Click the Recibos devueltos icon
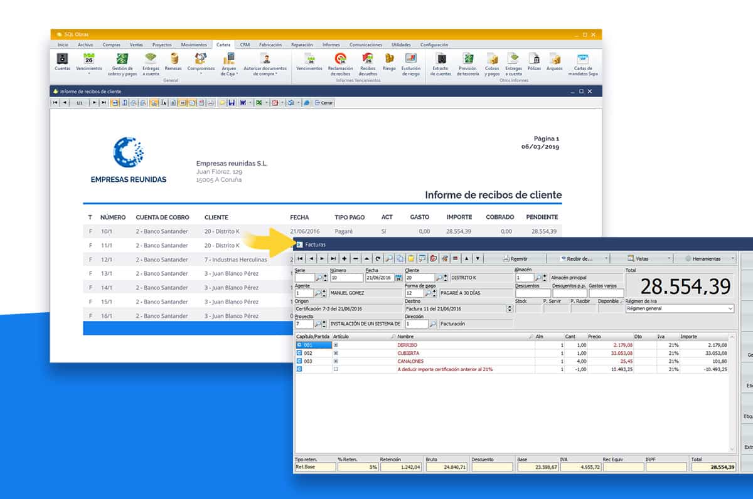Image resolution: width=753 pixels, height=499 pixels. point(368,60)
